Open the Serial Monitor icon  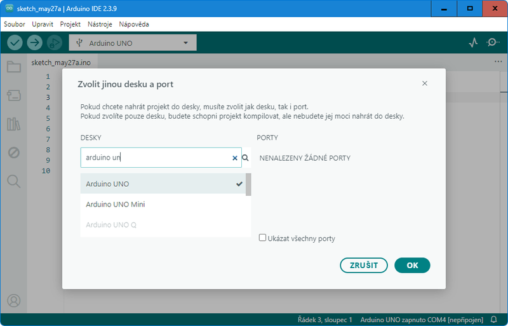pyautogui.click(x=493, y=43)
